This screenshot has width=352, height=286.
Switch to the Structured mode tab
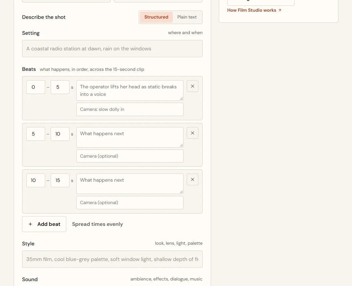pyautogui.click(x=156, y=17)
